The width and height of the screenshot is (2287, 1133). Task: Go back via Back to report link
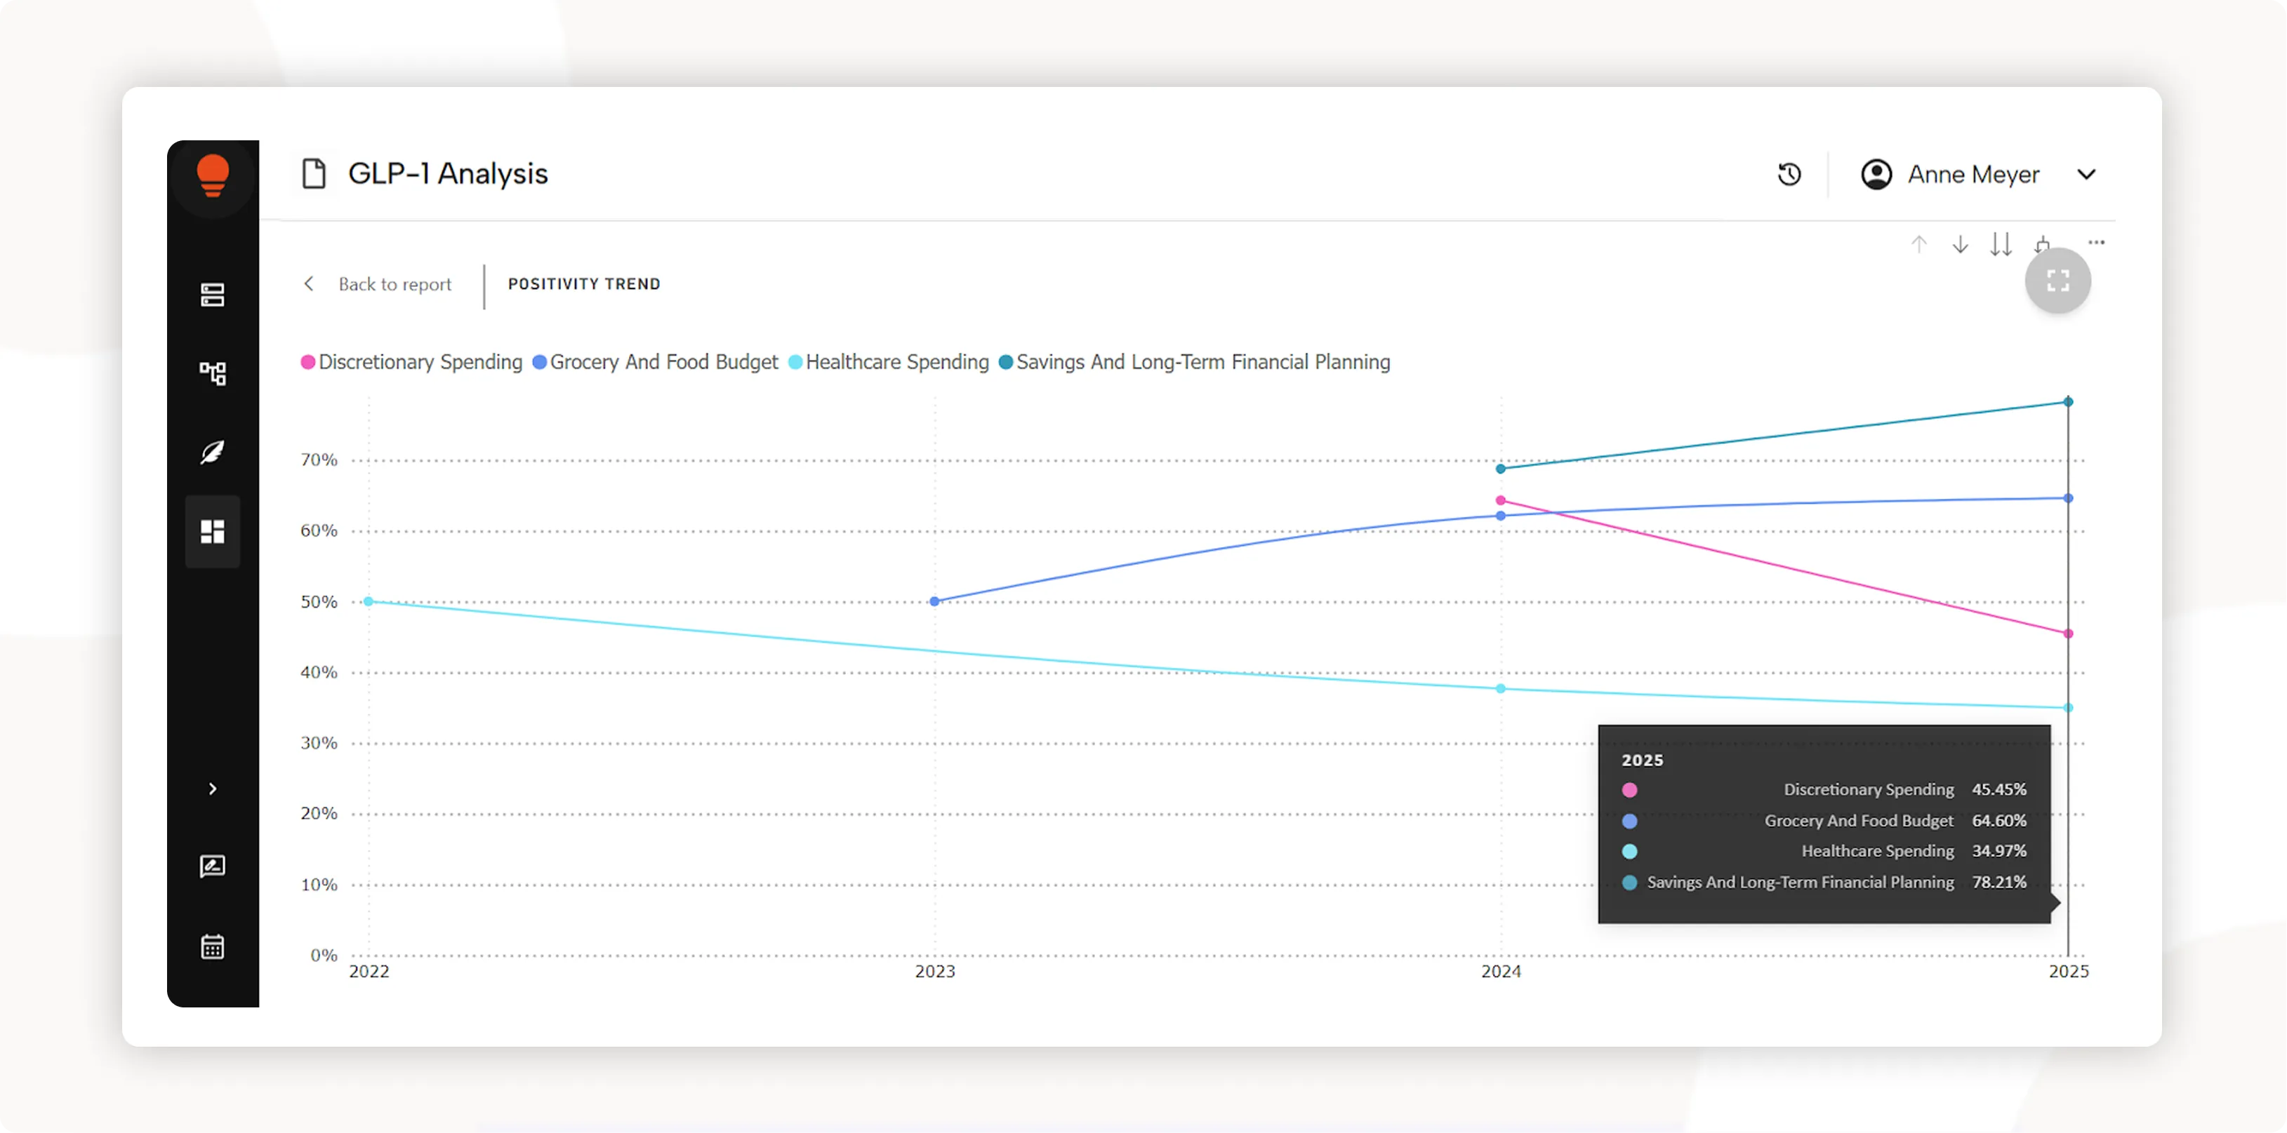[395, 284]
